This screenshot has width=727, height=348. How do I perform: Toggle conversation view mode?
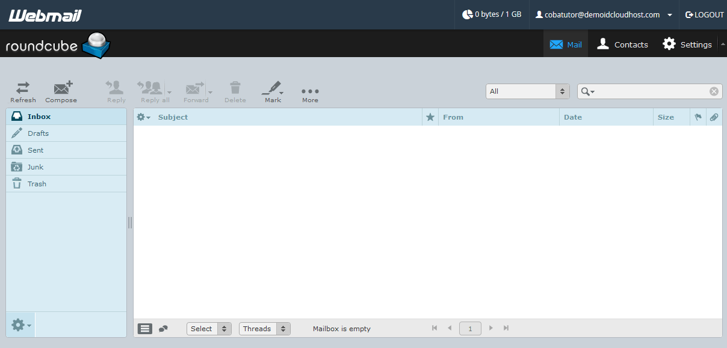[162, 328]
